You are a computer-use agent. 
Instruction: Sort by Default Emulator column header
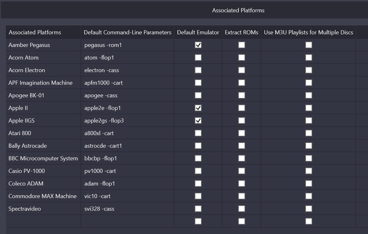198,32
